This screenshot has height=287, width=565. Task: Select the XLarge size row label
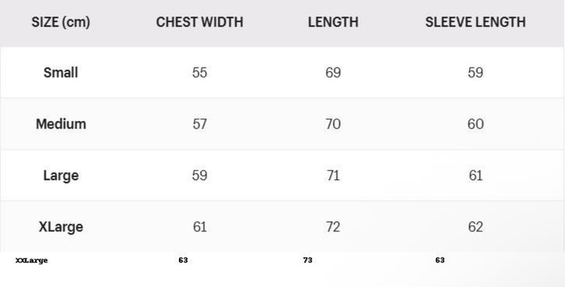[x=61, y=227]
